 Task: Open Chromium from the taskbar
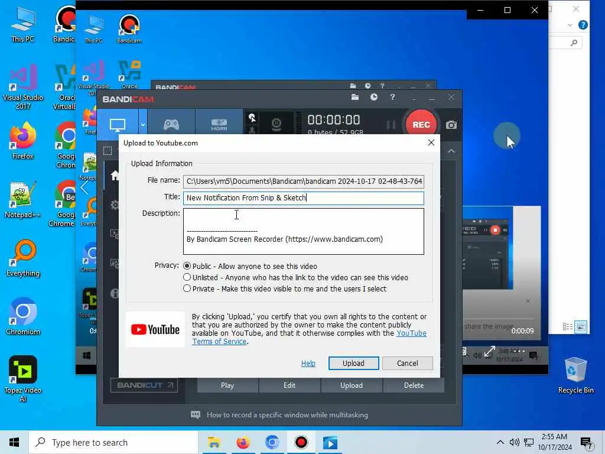272,442
